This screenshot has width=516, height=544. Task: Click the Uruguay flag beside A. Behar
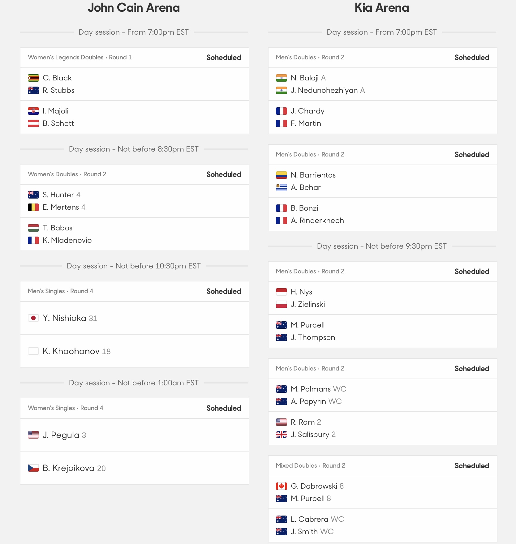point(282,187)
